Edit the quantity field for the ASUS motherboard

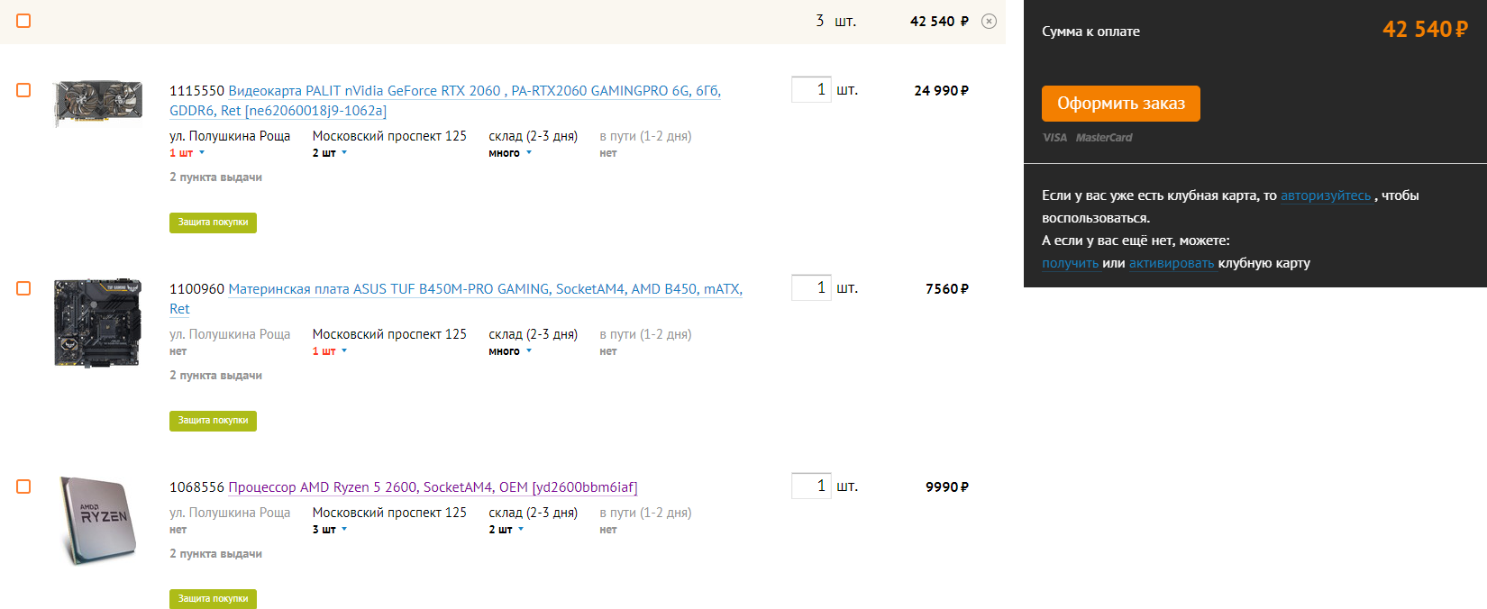811,287
